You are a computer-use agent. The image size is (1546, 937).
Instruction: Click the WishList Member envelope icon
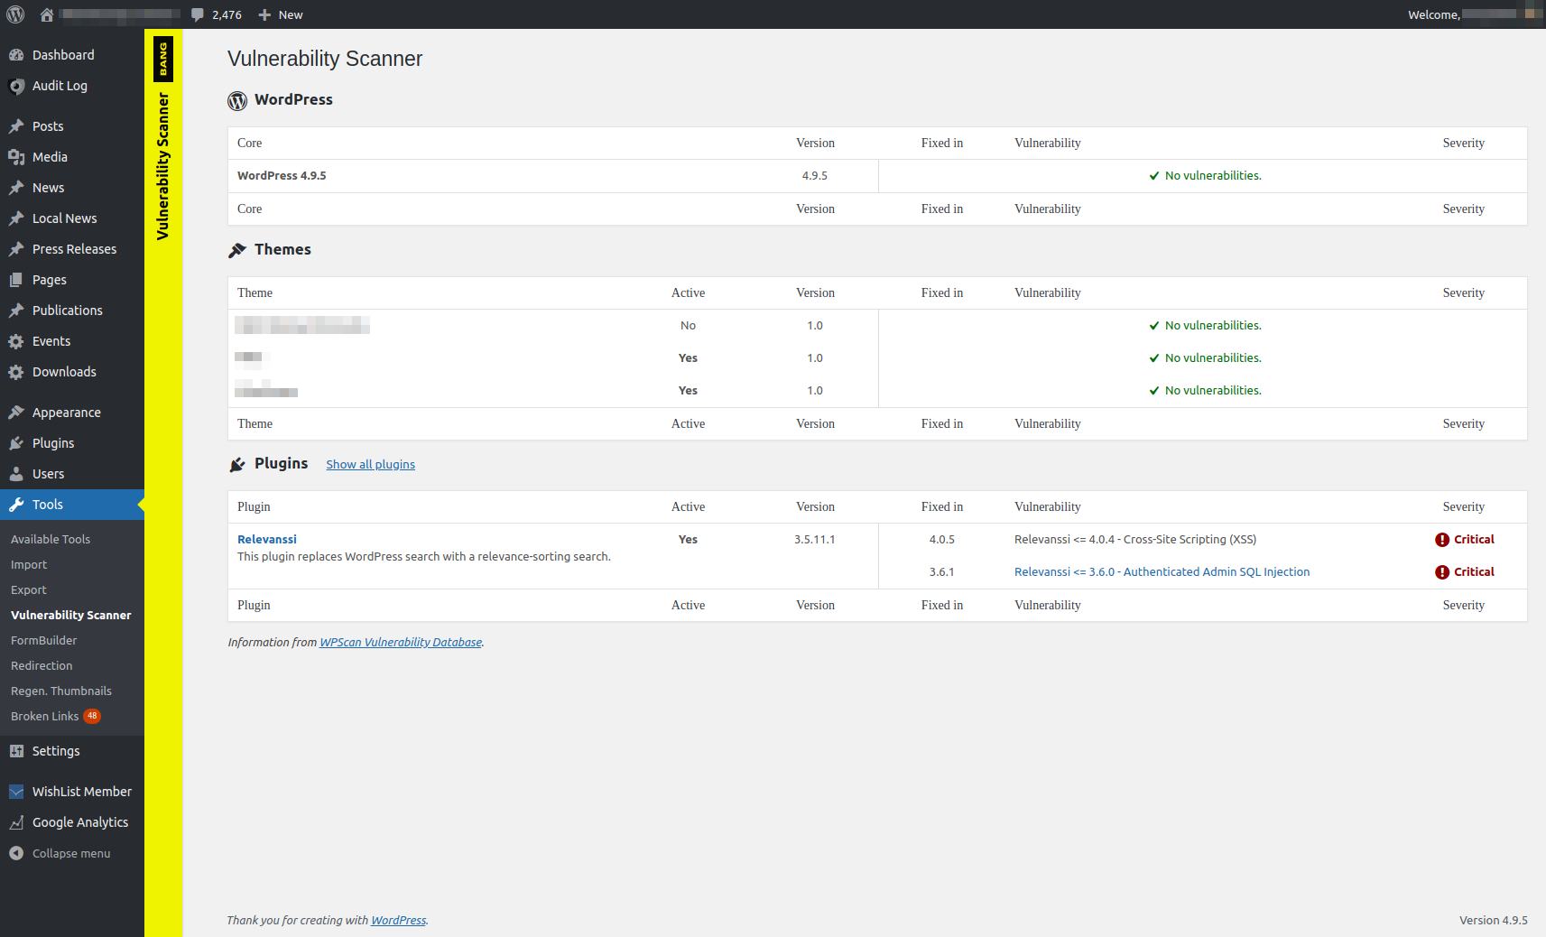[16, 792]
